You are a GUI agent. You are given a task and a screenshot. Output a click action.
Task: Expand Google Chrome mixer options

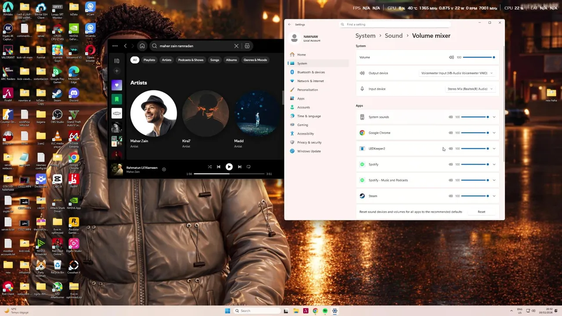[x=494, y=133]
